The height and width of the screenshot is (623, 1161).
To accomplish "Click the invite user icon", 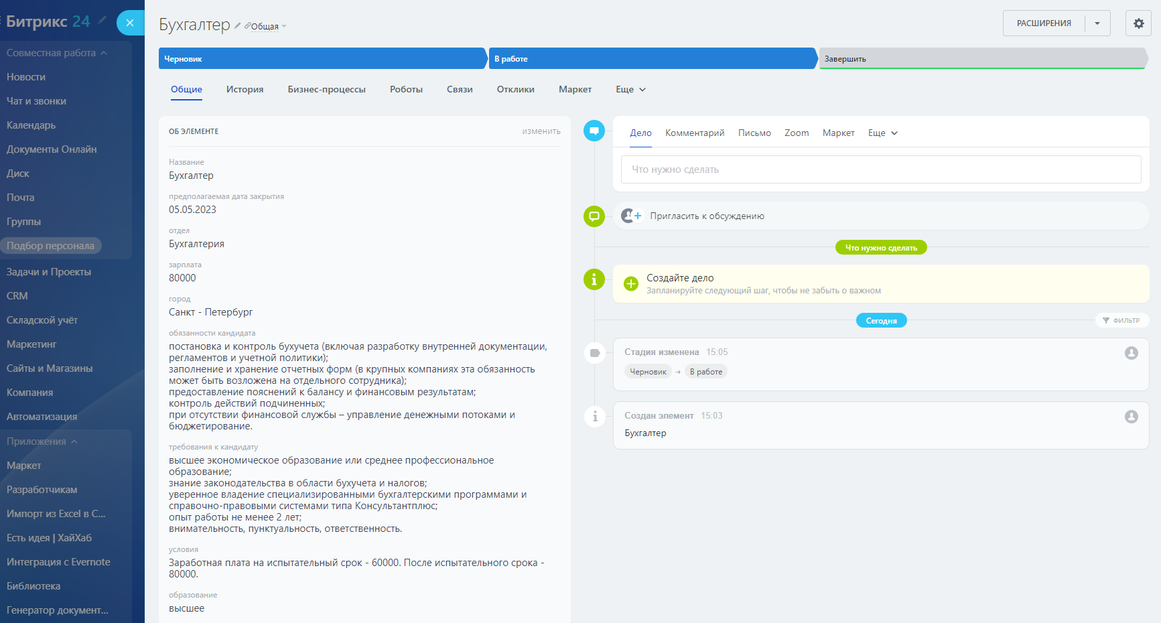I will (x=631, y=216).
